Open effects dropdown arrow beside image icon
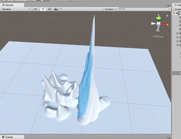 [60, 9]
